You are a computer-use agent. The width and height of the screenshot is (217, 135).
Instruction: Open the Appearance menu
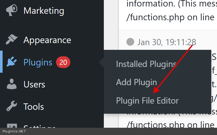click(47, 40)
